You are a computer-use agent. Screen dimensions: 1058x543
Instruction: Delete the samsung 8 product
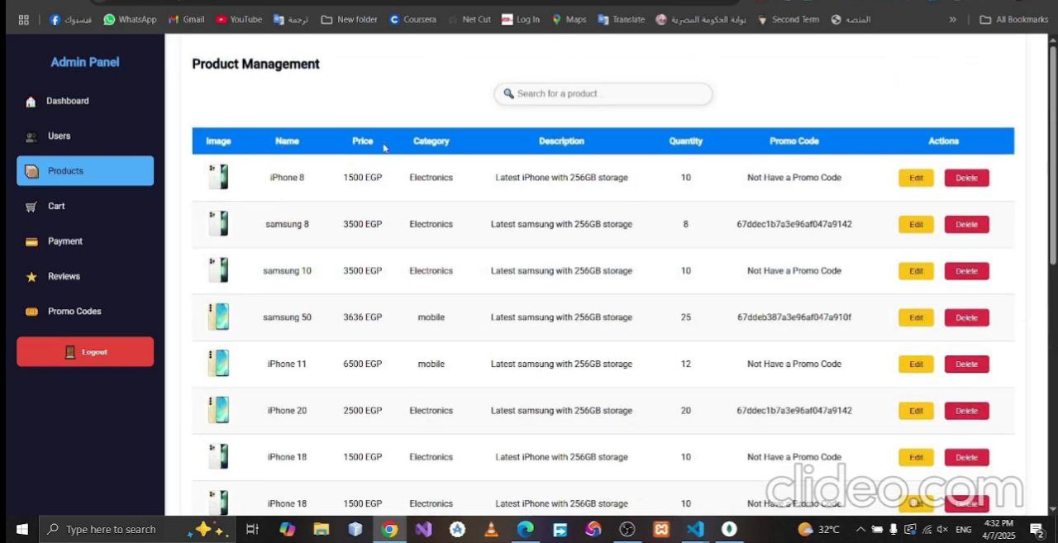(965, 224)
